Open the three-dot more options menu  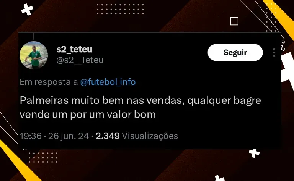(274, 53)
